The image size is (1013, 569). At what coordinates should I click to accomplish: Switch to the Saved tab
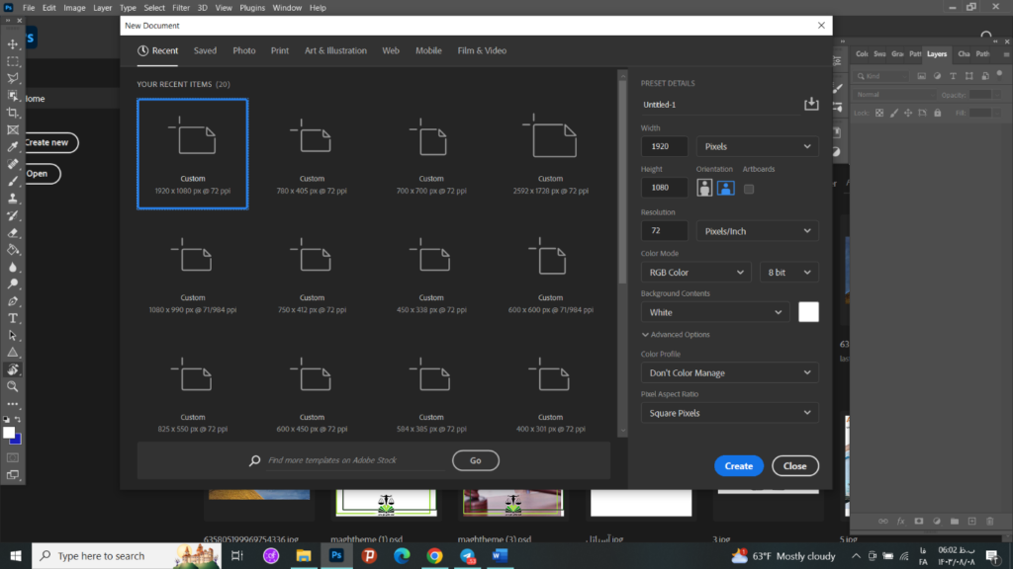tap(205, 50)
